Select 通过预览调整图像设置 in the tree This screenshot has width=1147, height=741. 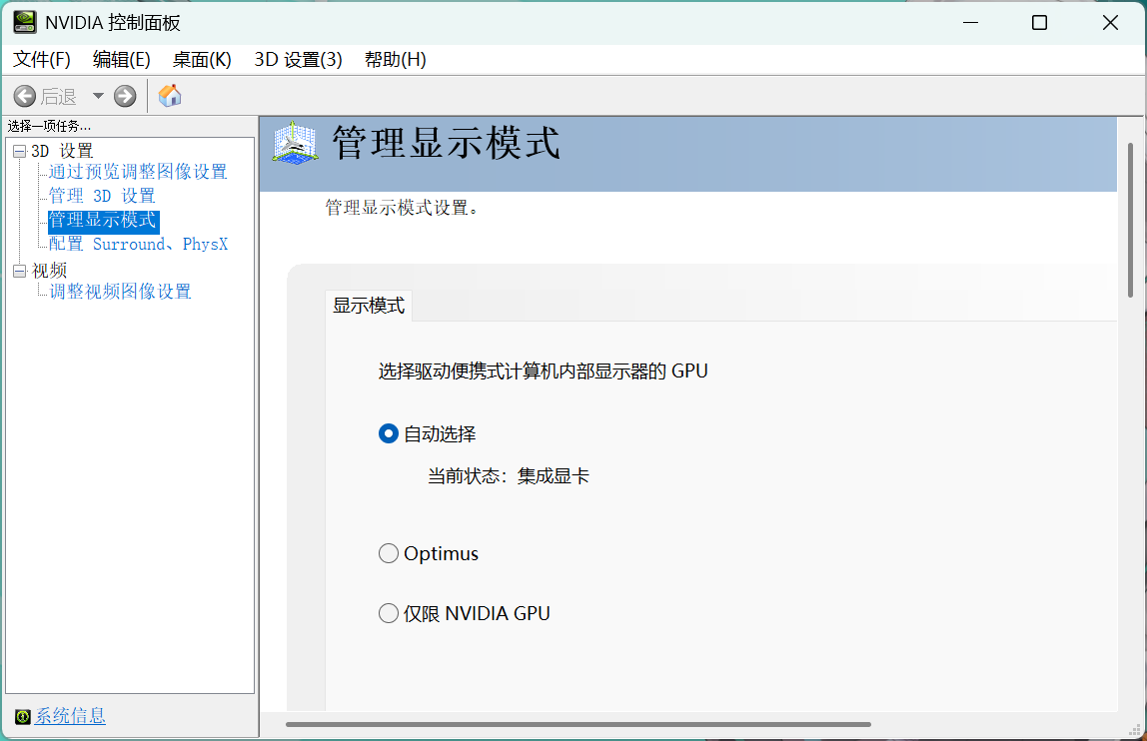tap(138, 172)
